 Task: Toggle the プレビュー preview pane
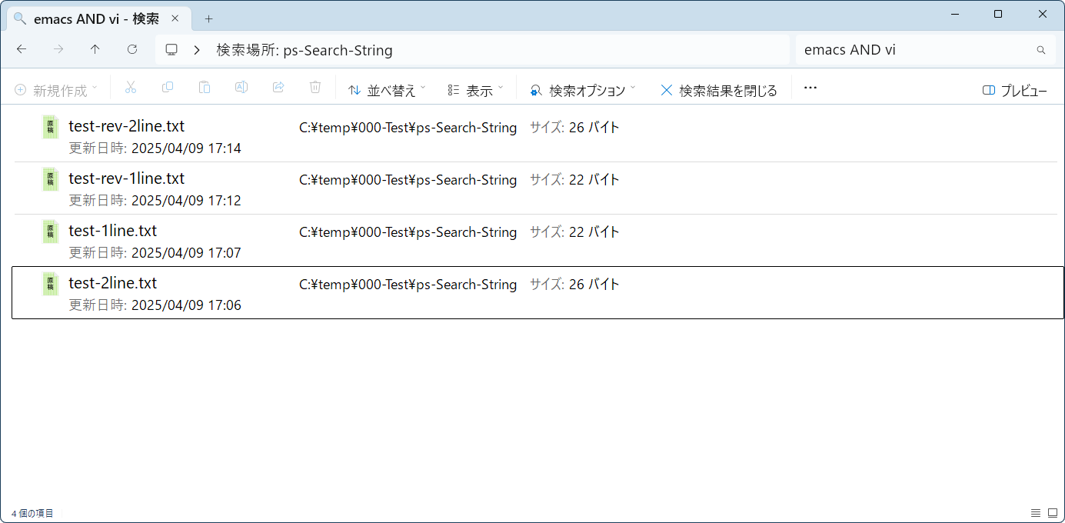click(1015, 91)
